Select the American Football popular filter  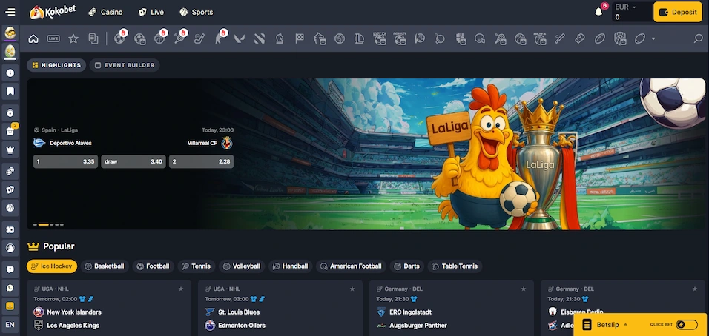[x=351, y=266]
